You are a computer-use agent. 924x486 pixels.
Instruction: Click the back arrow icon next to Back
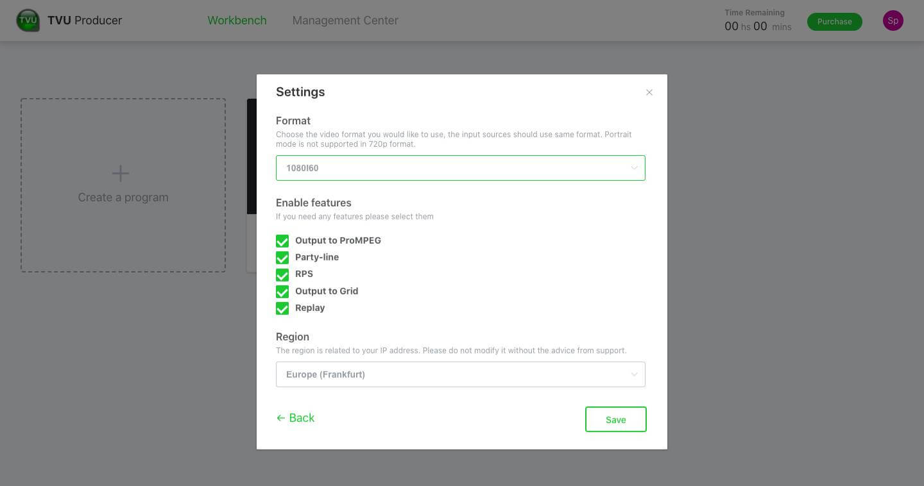280,417
